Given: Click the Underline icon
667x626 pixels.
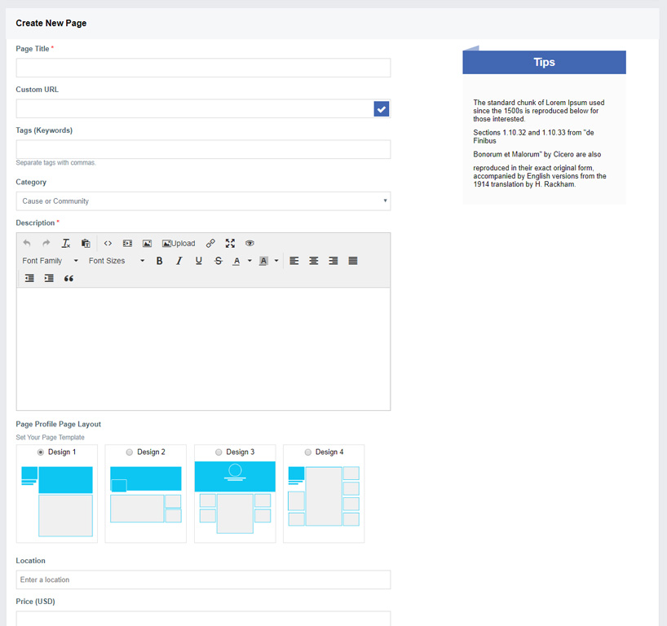Looking at the screenshot, I should click(x=199, y=261).
